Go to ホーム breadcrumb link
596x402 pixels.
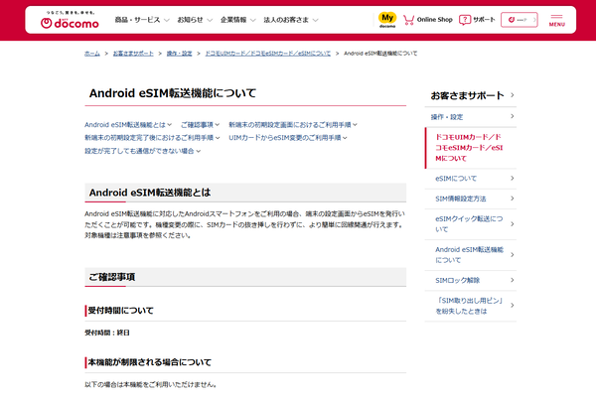[x=92, y=54]
